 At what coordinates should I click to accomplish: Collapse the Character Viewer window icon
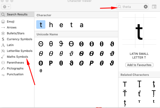154,7
